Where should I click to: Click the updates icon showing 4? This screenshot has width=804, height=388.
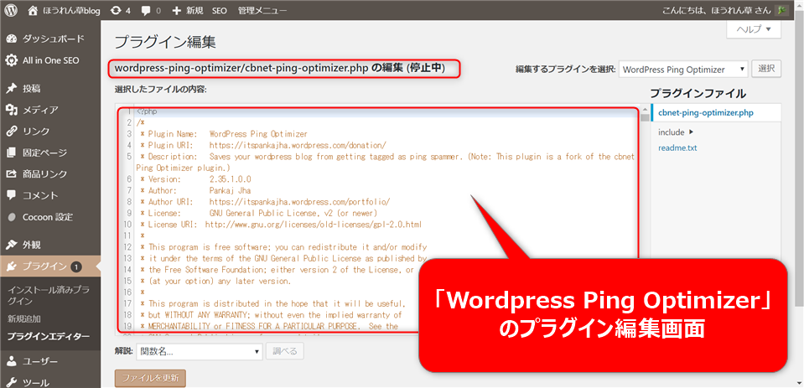[116, 10]
